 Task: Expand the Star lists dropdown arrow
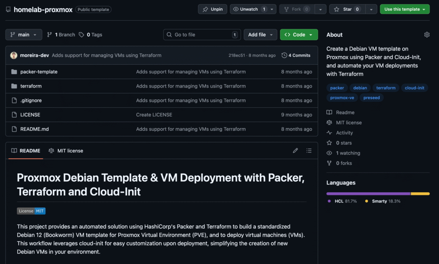coord(371,9)
